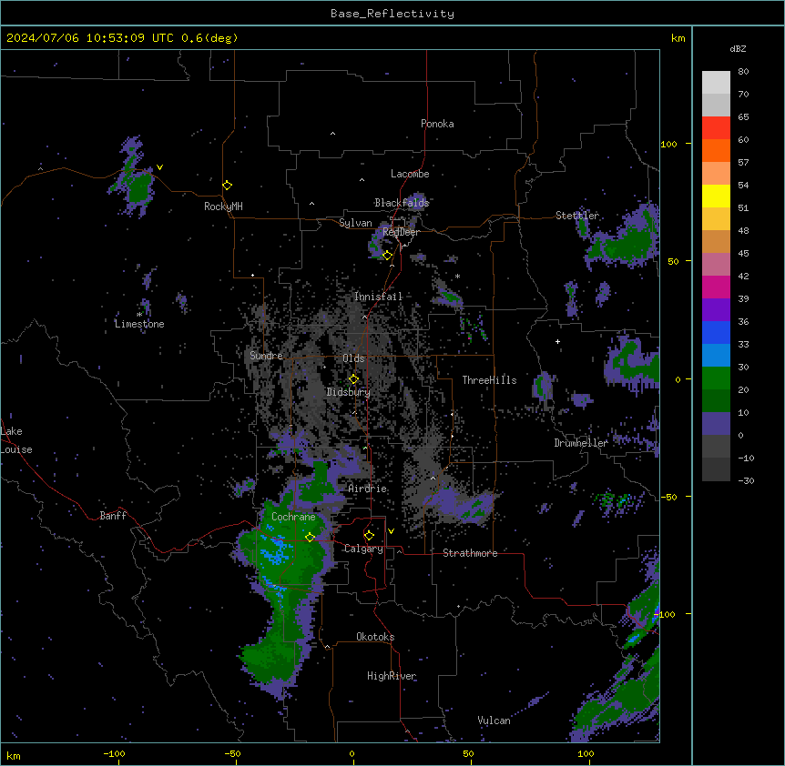Pick the white 70-80 dBZ legend swatch
The height and width of the screenshot is (766, 785).
click(x=716, y=83)
